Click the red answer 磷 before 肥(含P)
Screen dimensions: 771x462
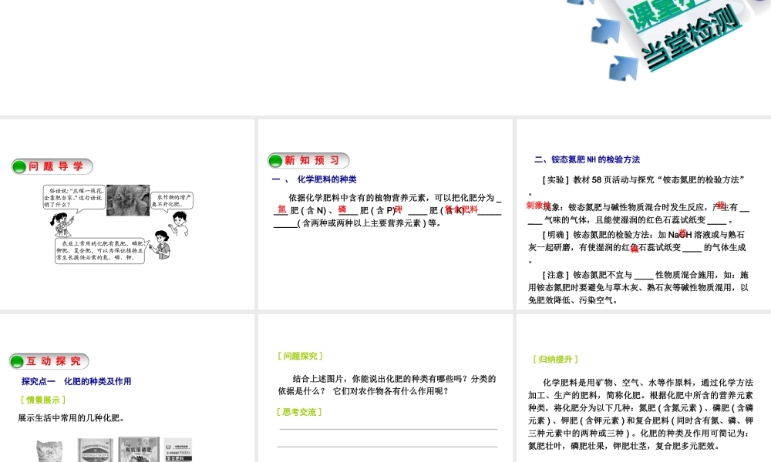pos(342,209)
